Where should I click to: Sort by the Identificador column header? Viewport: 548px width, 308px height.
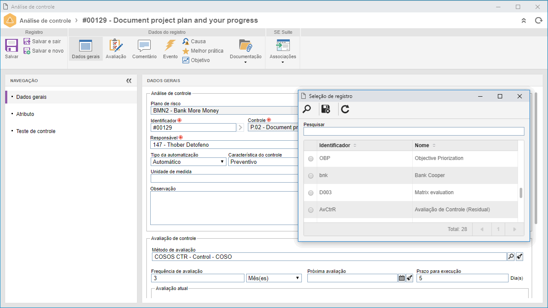[365, 145]
